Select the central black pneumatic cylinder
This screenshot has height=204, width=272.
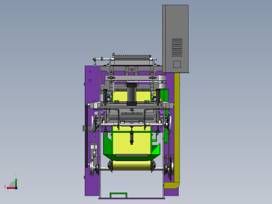click(132, 94)
